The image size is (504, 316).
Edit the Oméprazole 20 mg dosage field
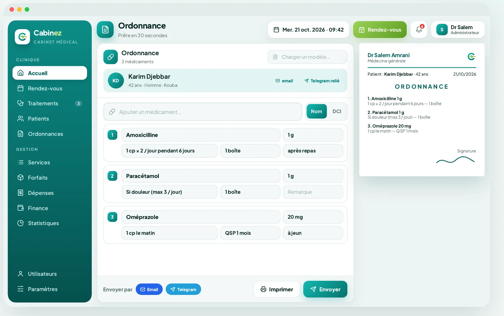(313, 217)
